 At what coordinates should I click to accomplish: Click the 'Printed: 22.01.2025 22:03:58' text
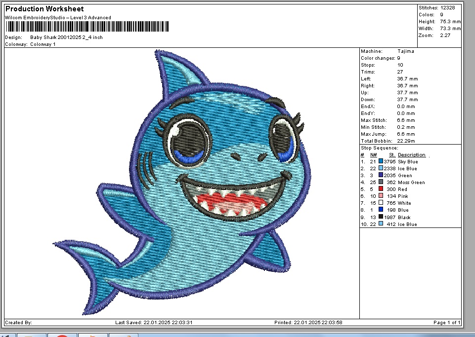[308, 323]
